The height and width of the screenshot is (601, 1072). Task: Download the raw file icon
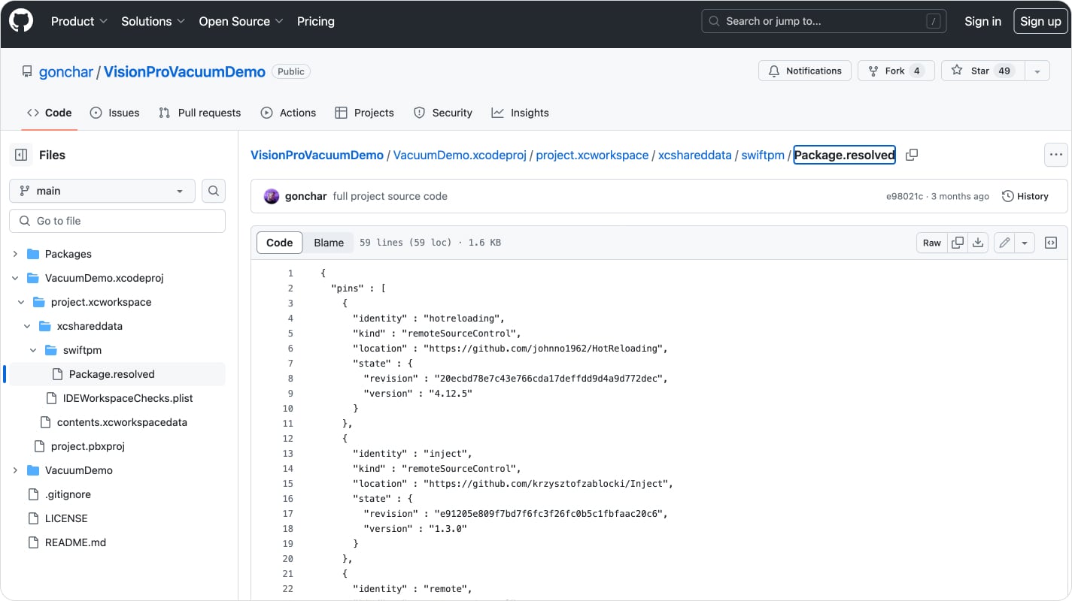point(978,243)
